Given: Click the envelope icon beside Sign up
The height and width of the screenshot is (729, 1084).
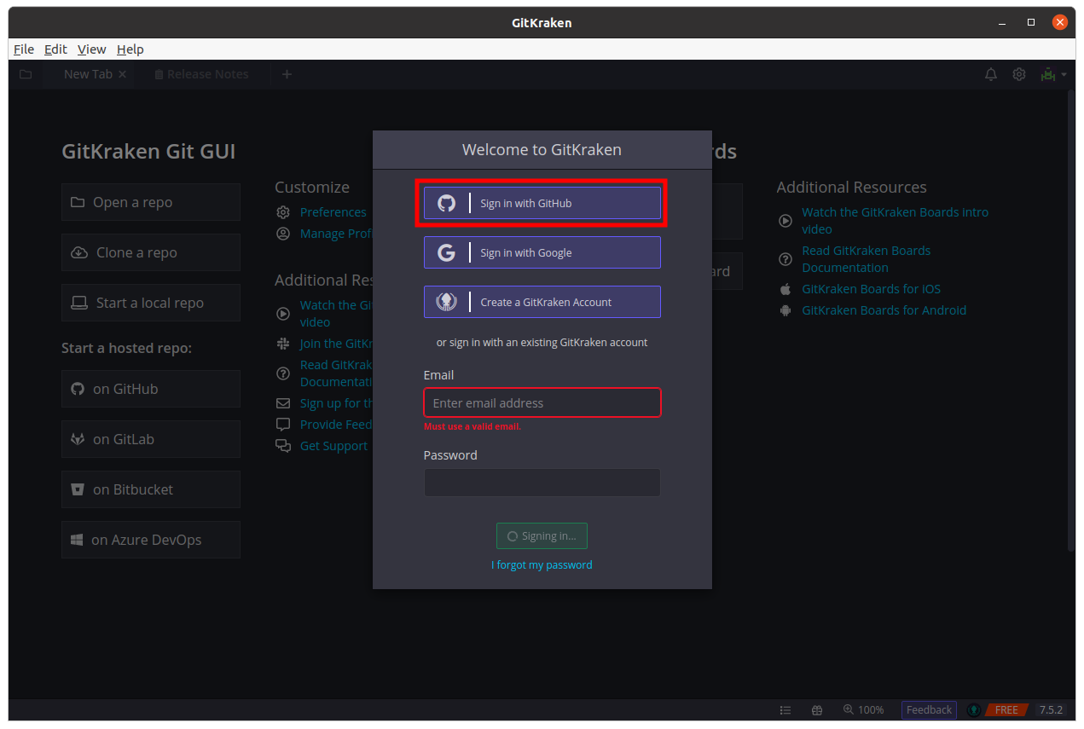Looking at the screenshot, I should pos(283,403).
